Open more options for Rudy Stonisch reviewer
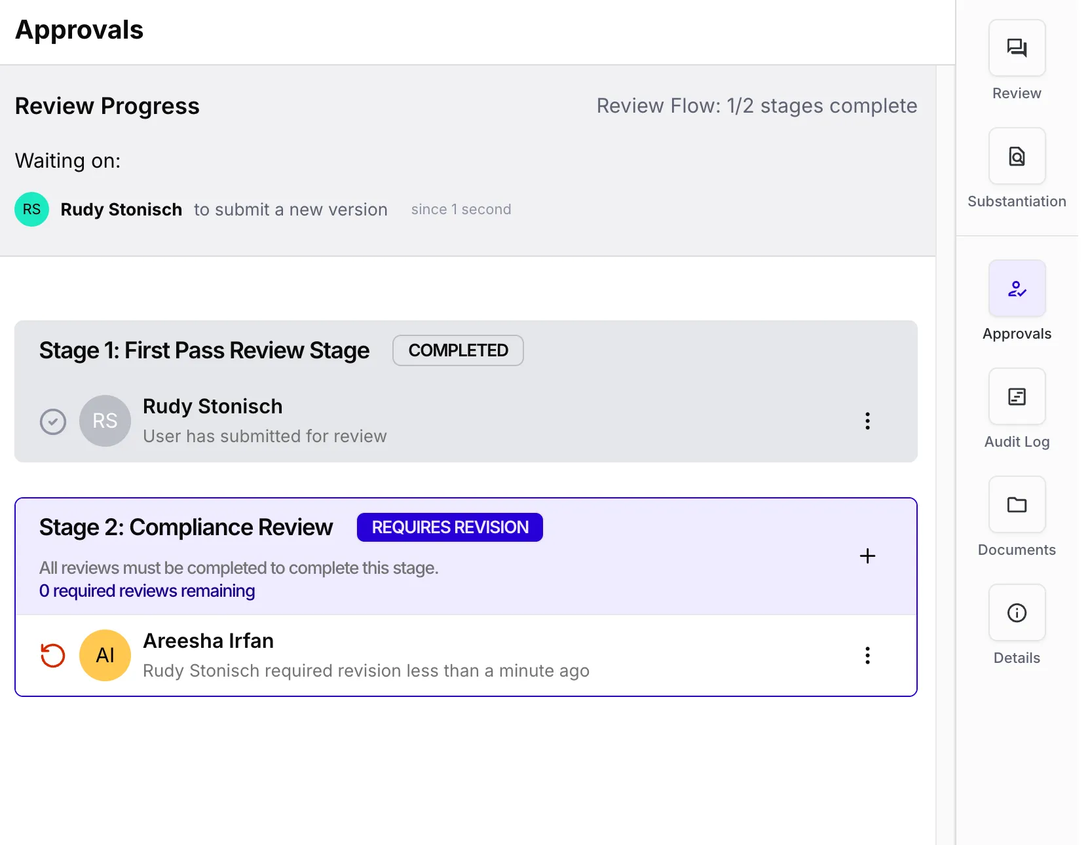This screenshot has width=1090, height=845. click(867, 421)
